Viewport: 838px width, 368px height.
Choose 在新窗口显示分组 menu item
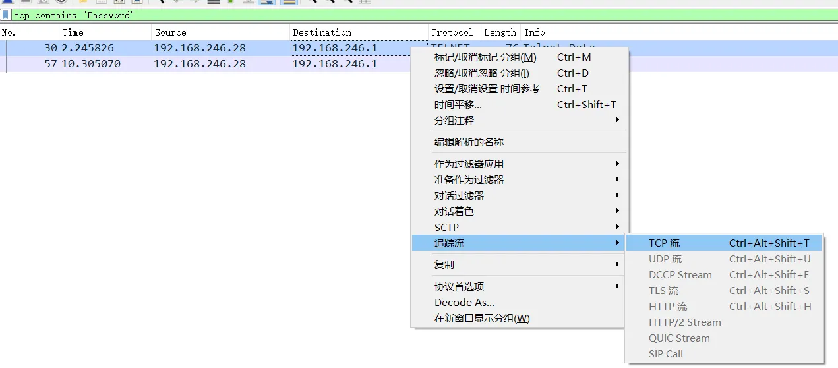pos(482,319)
